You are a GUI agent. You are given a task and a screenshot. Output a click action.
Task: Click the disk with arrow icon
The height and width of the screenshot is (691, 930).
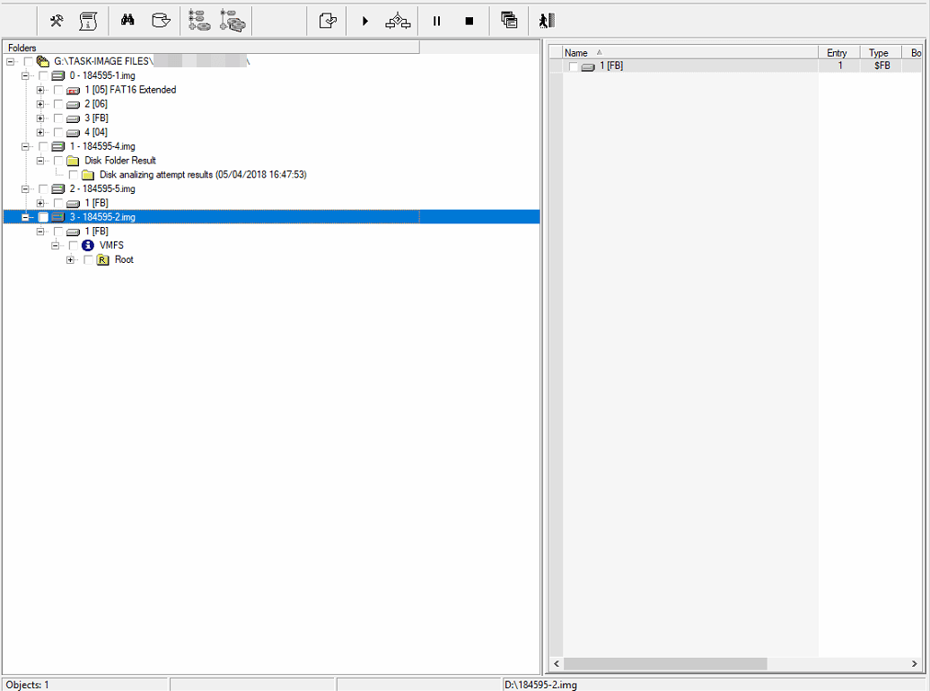[x=161, y=21]
